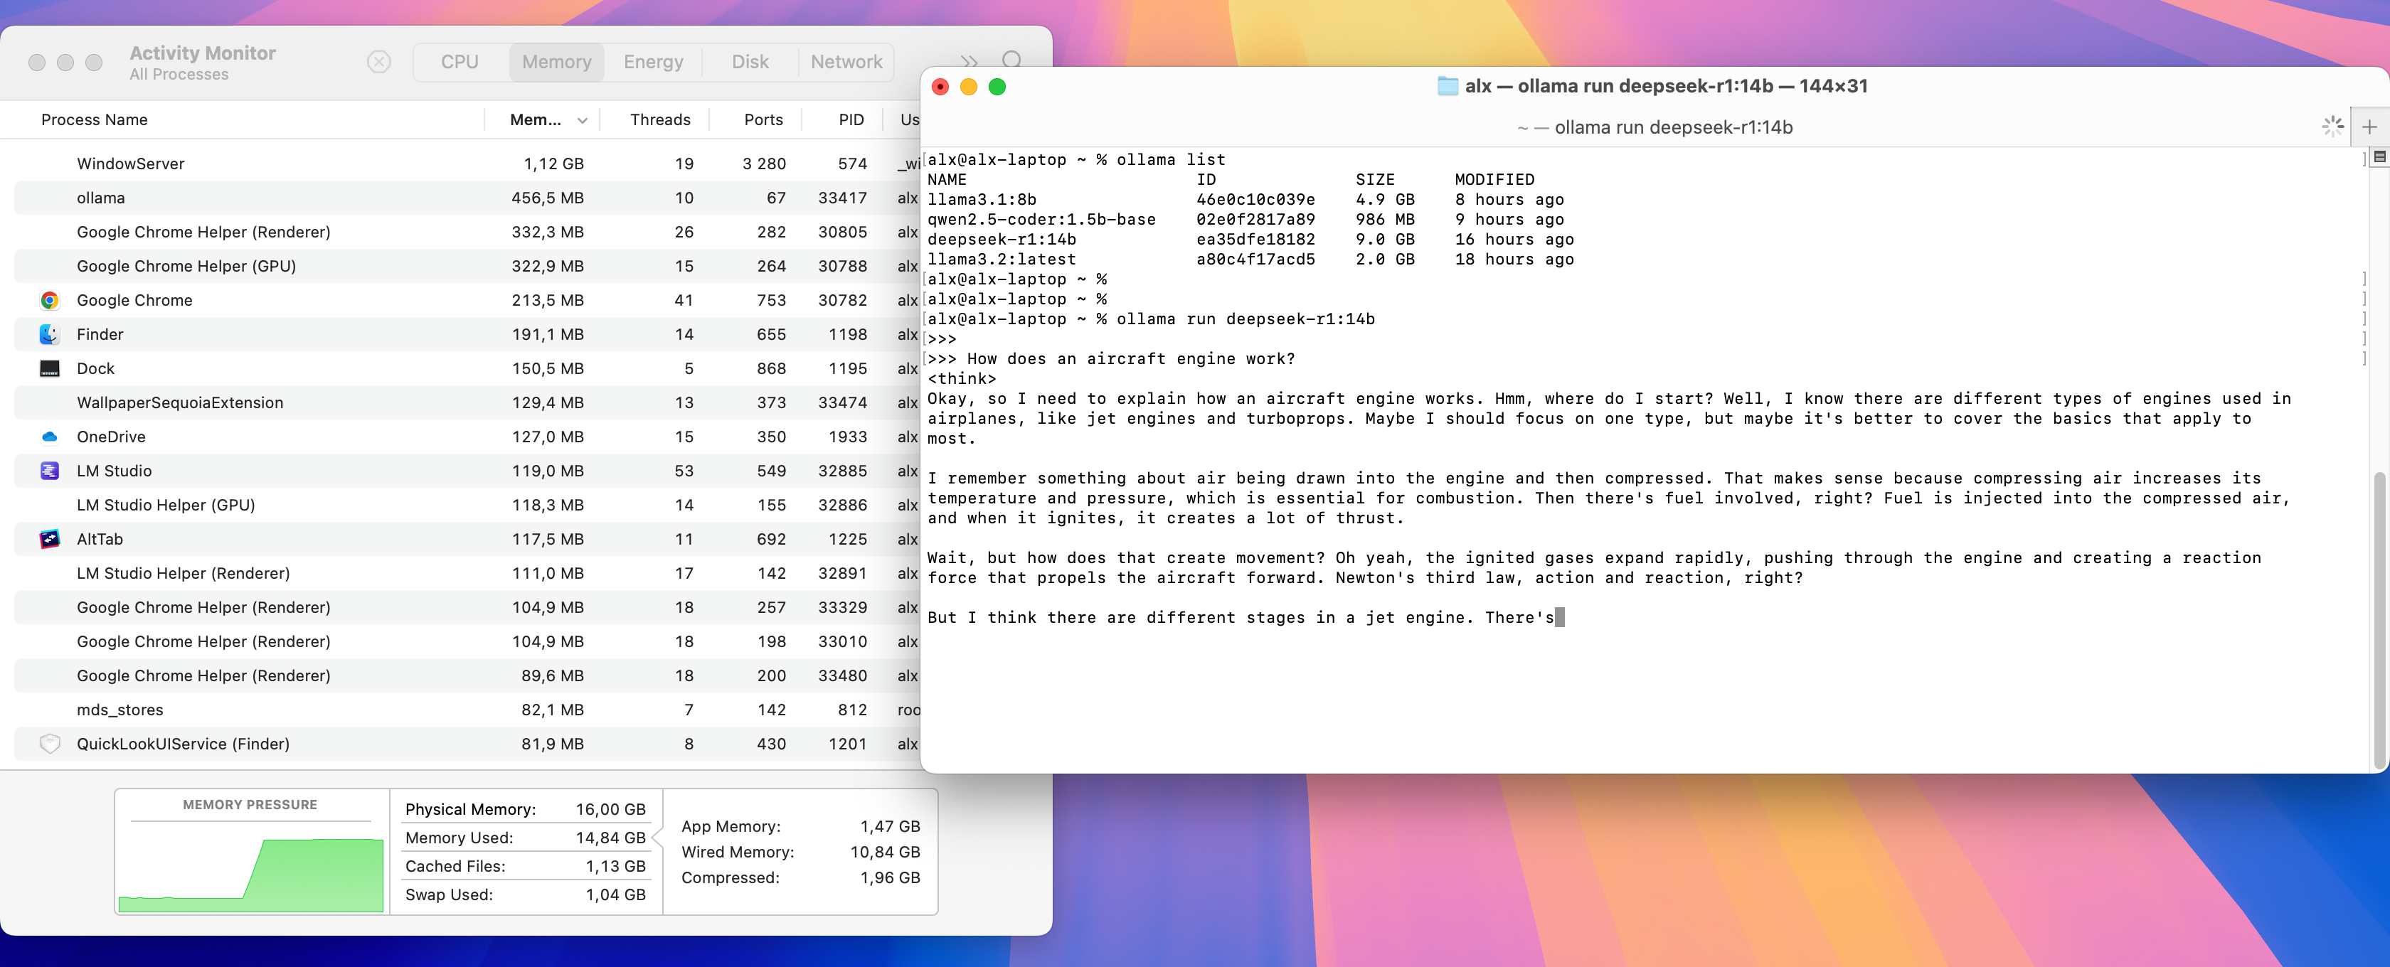The height and width of the screenshot is (967, 2390).
Task: Sort by Threads column header
Action: point(659,119)
